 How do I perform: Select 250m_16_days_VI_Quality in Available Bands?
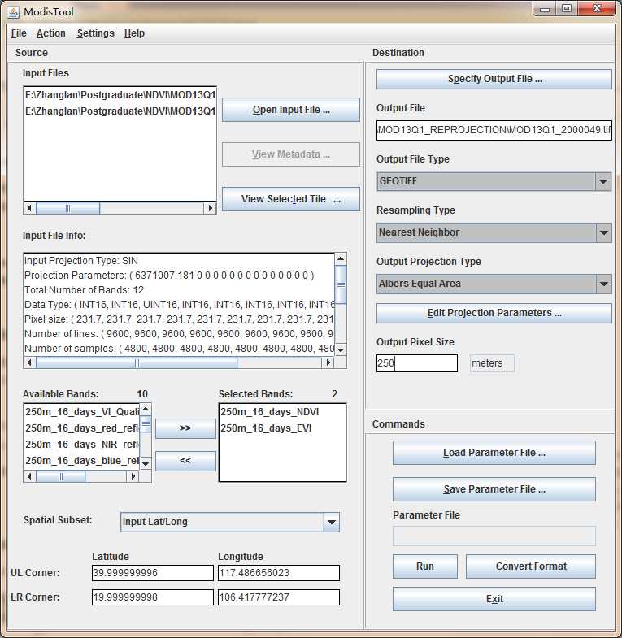point(82,412)
